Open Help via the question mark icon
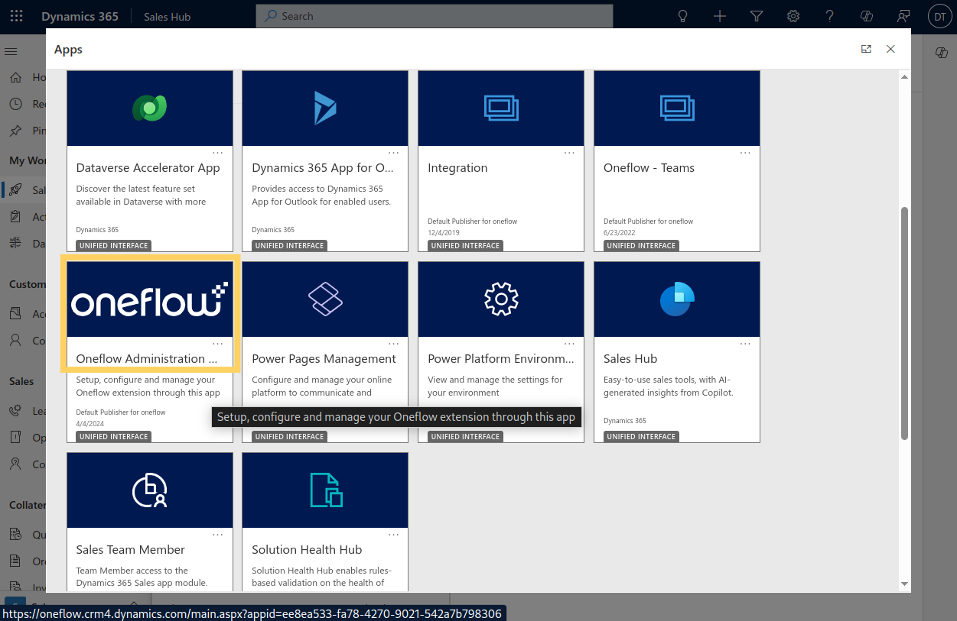Screen dimensions: 957x621 pos(829,16)
